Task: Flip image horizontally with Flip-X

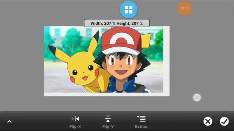Action: (x=75, y=122)
